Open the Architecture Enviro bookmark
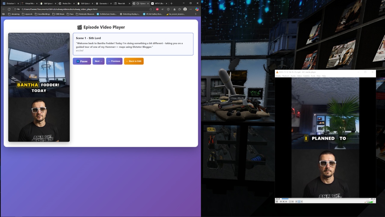This screenshot has width=385, height=217. click(x=106, y=14)
